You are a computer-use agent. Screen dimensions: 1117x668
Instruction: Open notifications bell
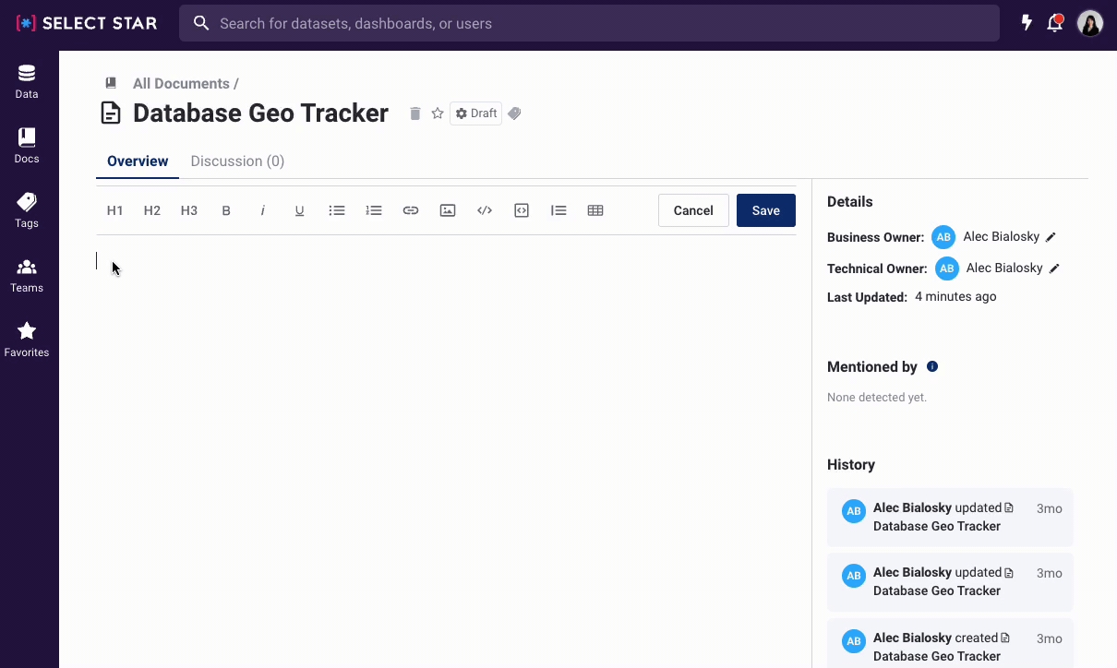[1054, 23]
